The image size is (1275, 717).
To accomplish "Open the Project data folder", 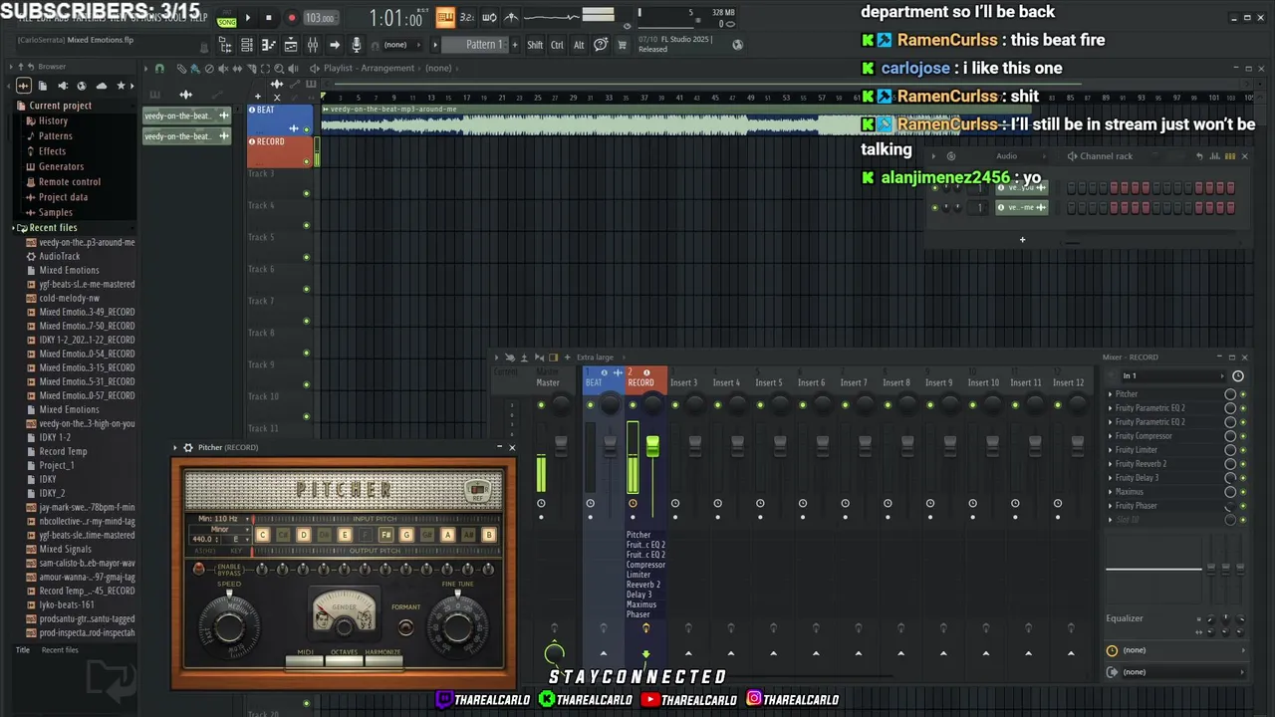I will (63, 197).
